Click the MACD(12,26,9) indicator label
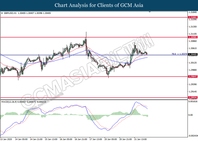 pyautogui.click(x=9, y=102)
